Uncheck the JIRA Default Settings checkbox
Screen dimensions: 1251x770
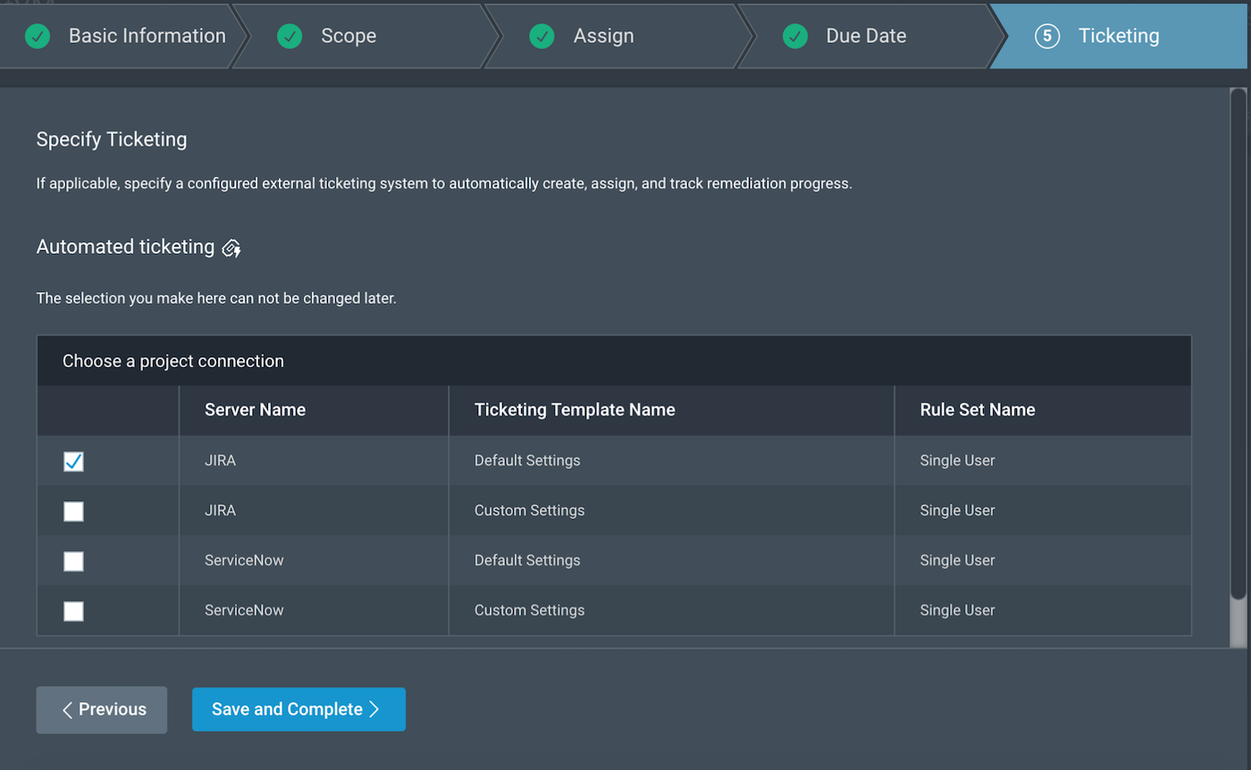(74, 461)
